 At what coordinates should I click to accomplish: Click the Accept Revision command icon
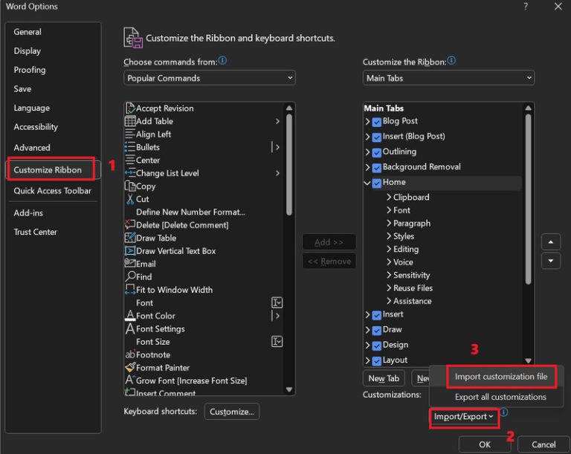click(130, 108)
